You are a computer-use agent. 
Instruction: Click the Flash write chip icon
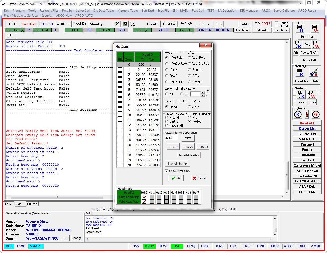point(315,29)
